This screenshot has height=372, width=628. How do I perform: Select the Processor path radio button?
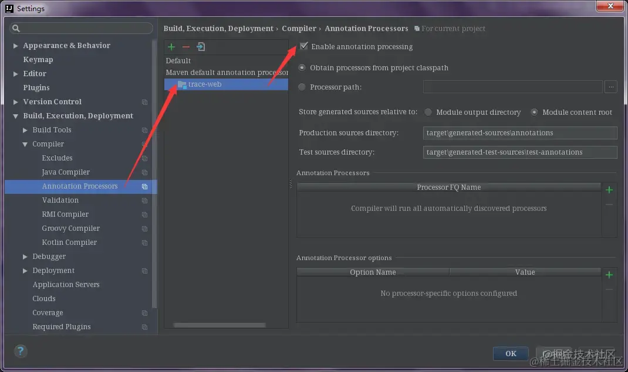tap(302, 87)
